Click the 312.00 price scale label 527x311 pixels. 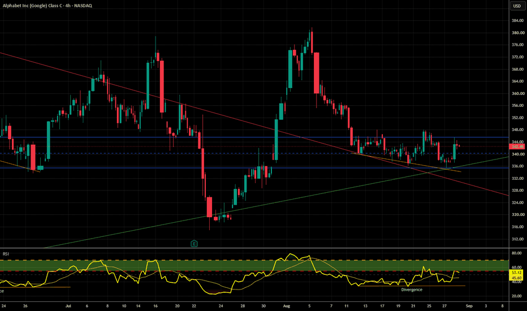pyautogui.click(x=518, y=239)
